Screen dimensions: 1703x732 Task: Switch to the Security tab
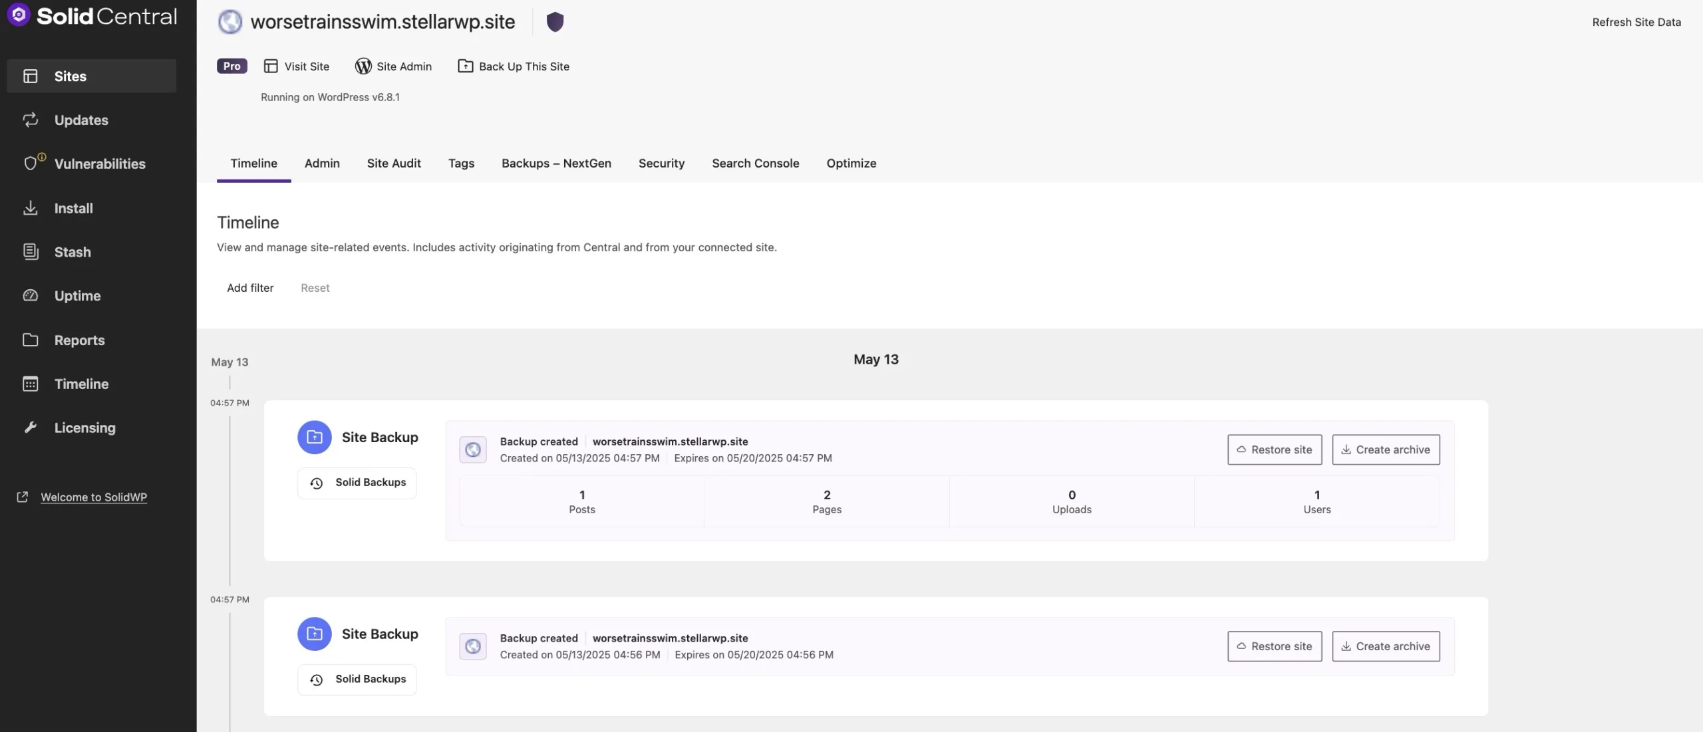click(x=661, y=163)
